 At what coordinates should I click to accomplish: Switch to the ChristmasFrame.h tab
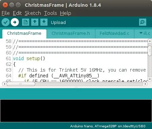pyautogui.click(x=71, y=33)
